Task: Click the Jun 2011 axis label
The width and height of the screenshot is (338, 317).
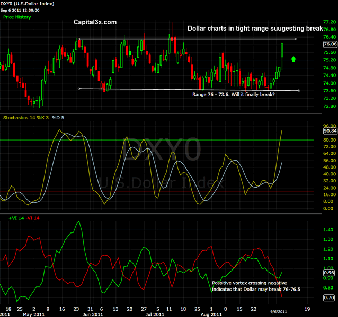Action: coord(93,314)
